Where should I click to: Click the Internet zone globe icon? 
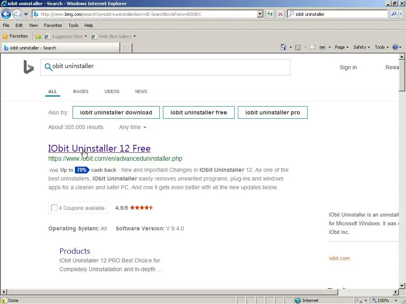point(298,300)
